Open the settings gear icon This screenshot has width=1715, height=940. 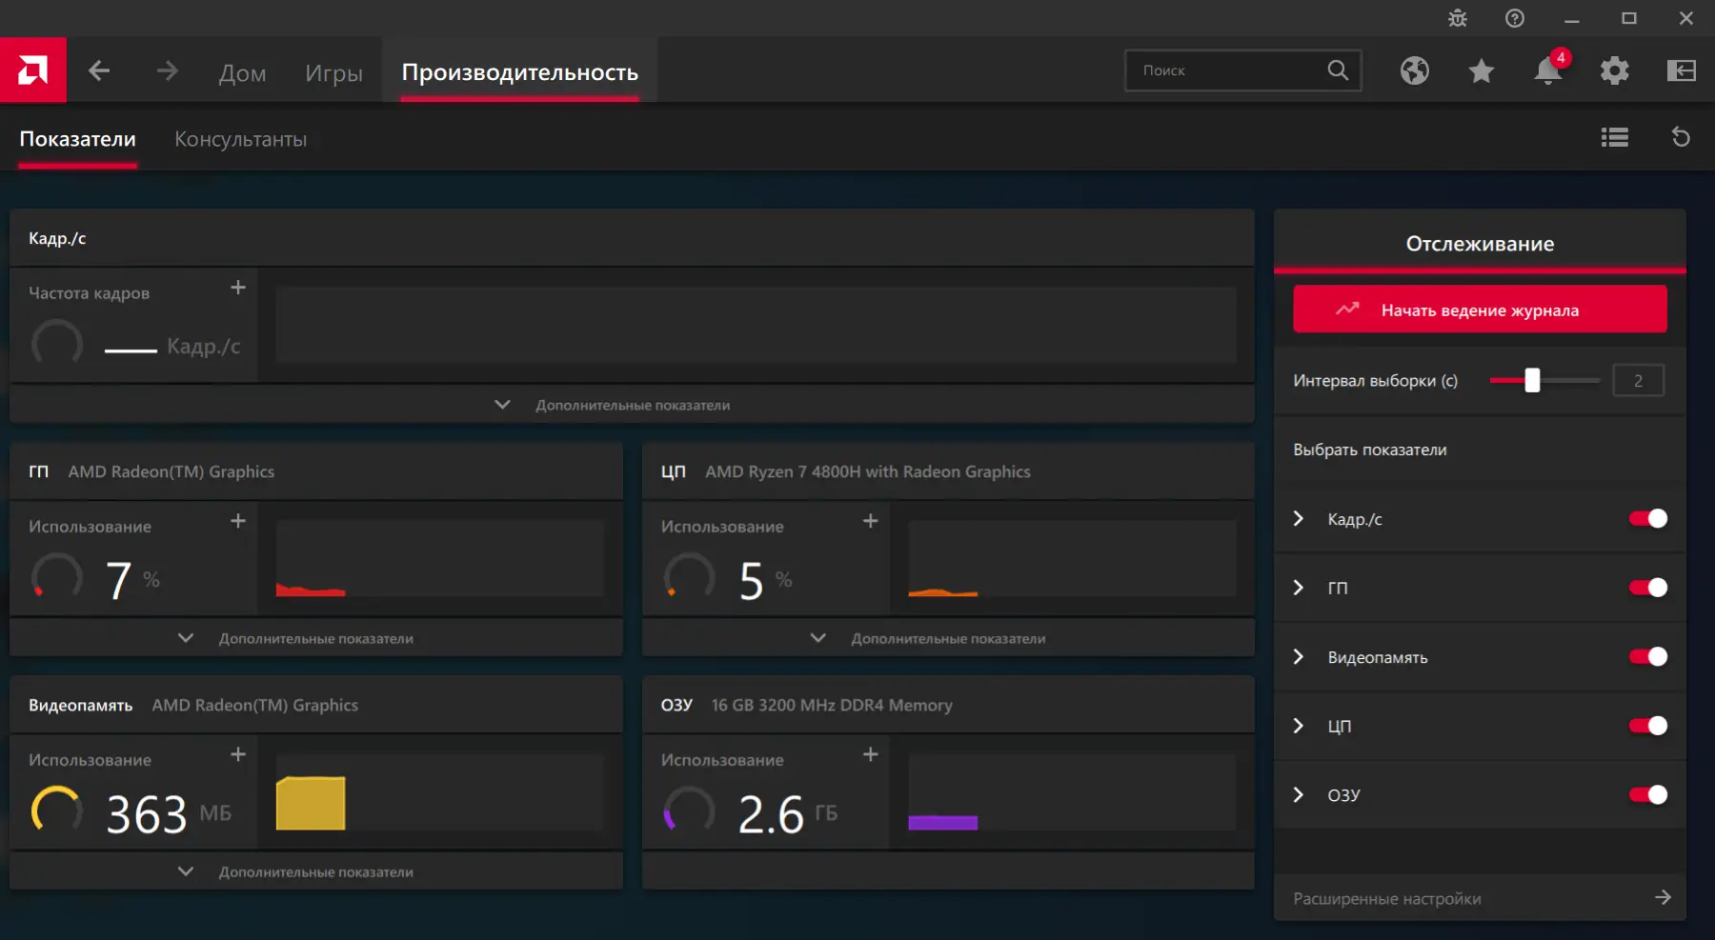pos(1615,70)
